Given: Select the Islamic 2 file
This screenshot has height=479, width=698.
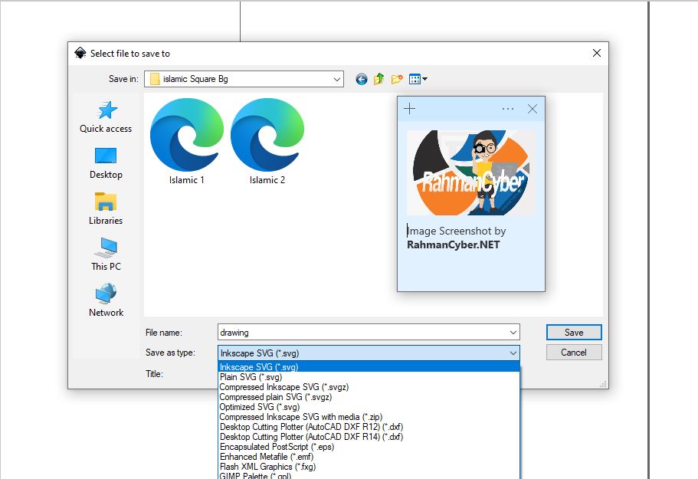Looking at the screenshot, I should (x=267, y=142).
